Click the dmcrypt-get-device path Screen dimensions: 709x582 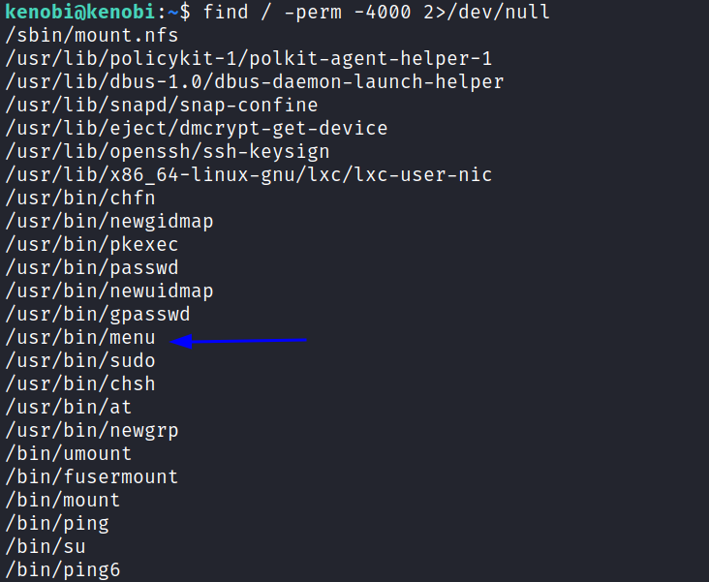197,129
